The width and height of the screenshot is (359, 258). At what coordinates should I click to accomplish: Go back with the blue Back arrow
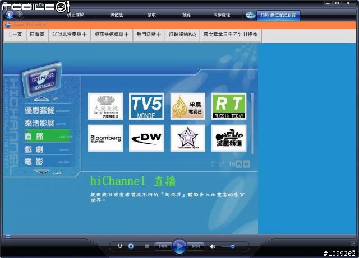(10, 15)
